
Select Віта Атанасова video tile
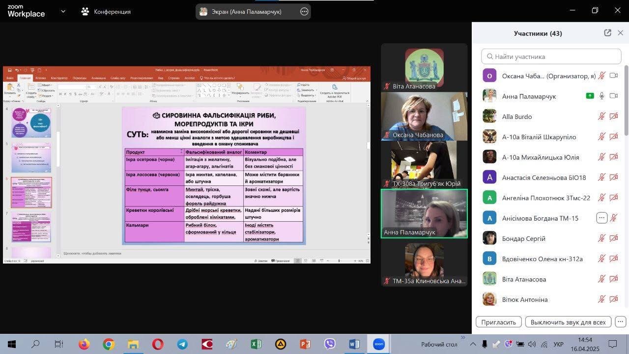tap(424, 67)
